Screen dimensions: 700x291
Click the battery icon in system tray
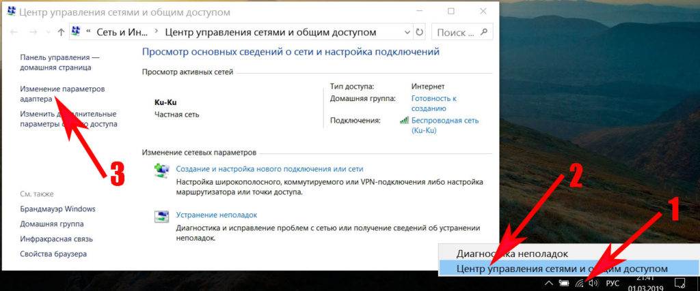point(565,282)
